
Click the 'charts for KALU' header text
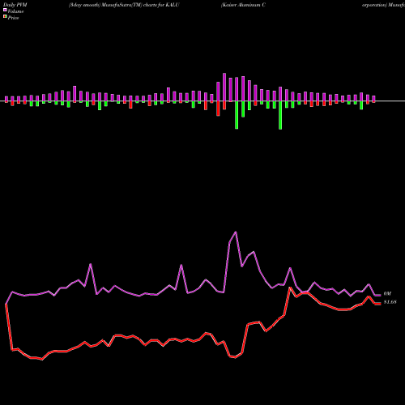161,5
